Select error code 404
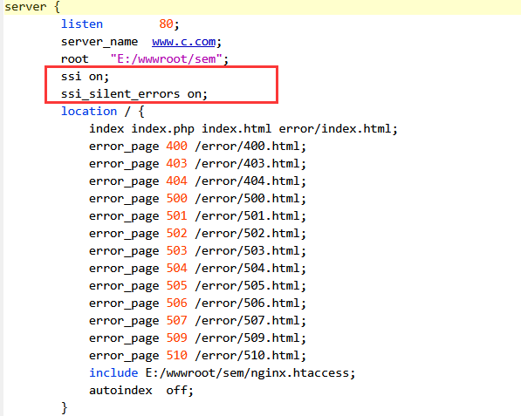Screen dimensions: 521x416 [x=177, y=181]
